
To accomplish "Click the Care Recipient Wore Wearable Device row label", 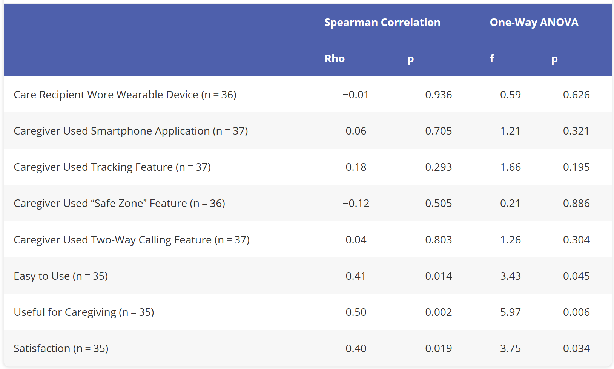I will click(x=125, y=95).
